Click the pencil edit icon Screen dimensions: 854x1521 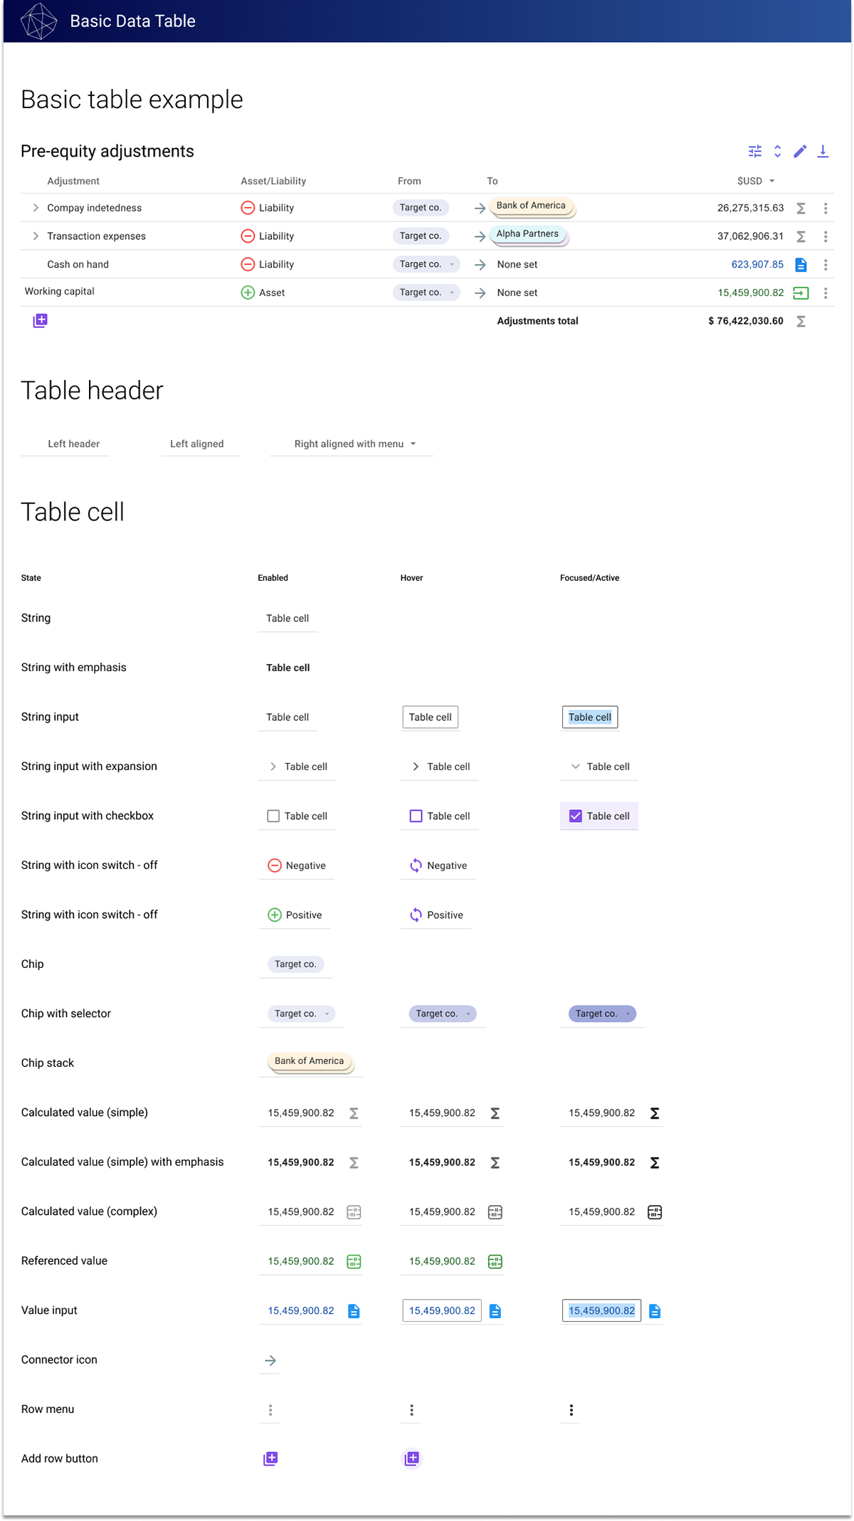point(800,151)
